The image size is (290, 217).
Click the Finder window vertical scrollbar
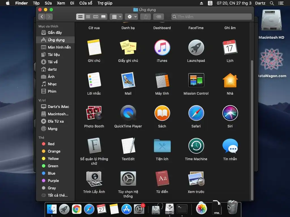coord(252,130)
